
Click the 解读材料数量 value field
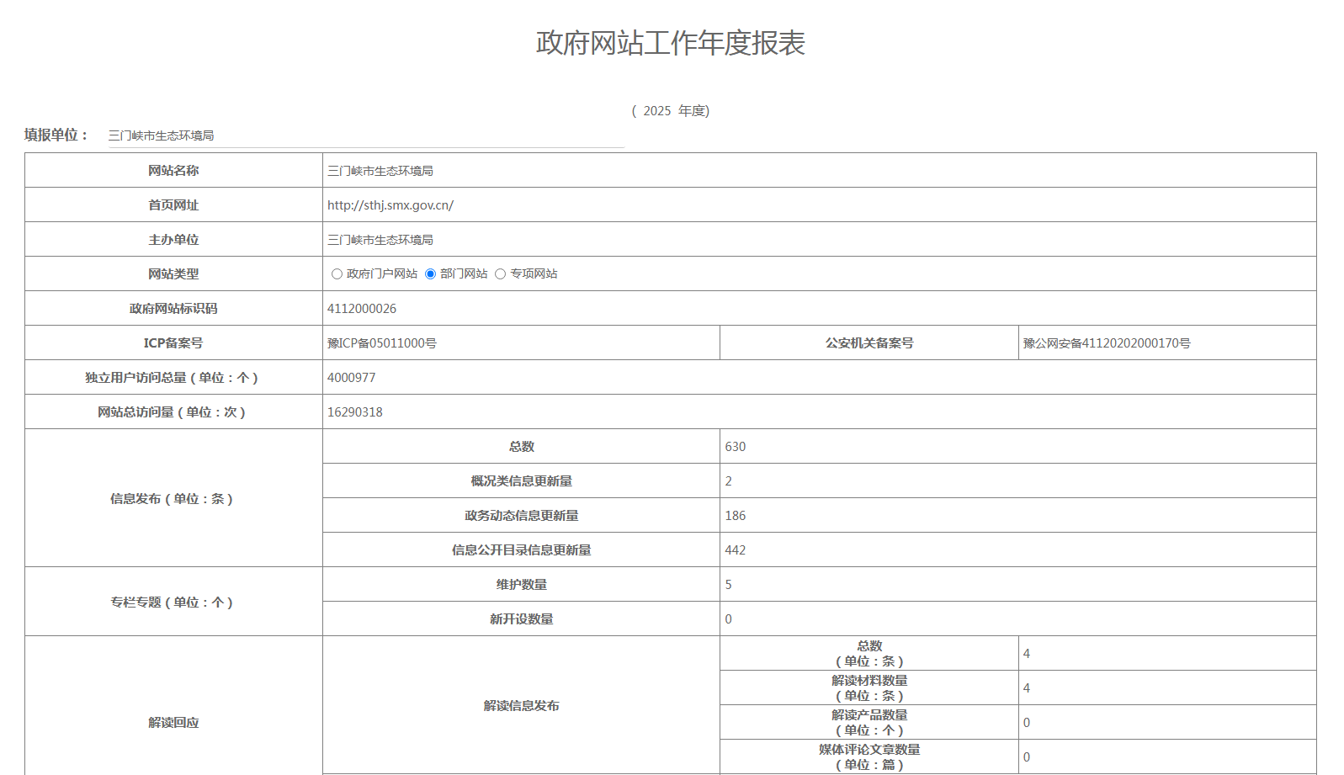pos(1166,688)
